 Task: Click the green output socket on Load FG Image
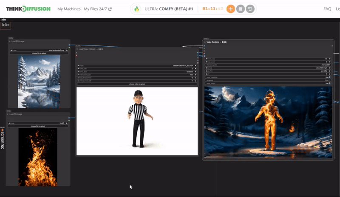click(x=69, y=120)
